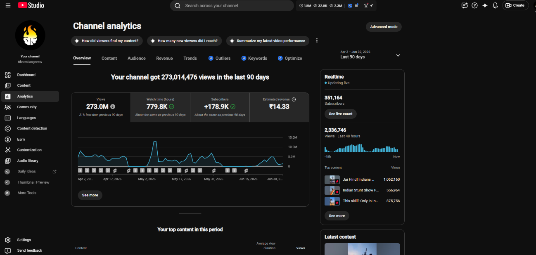Viewport: 536px width, 255px height.
Task: Open Daily Ideas in the sidebar
Action: click(29, 171)
